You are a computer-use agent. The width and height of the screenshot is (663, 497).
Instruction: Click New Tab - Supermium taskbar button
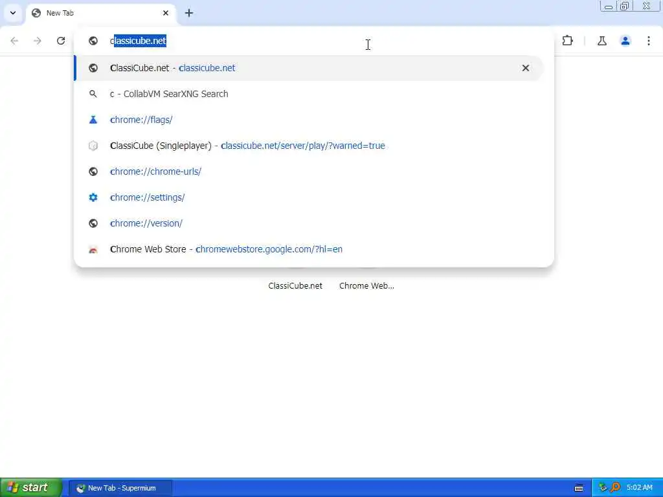coord(120,488)
